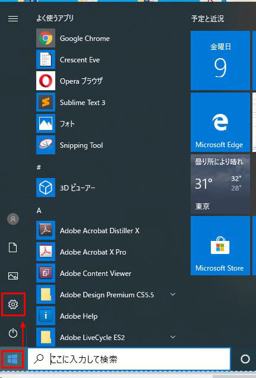Open the Power options icon
This screenshot has width=256, height=378.
click(x=13, y=333)
